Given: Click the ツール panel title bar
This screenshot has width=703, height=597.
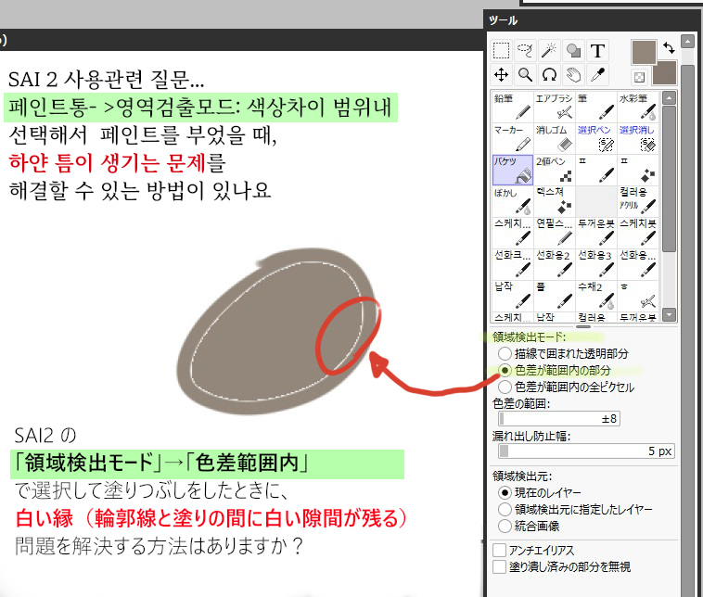Looking at the screenshot, I should coord(593,20).
